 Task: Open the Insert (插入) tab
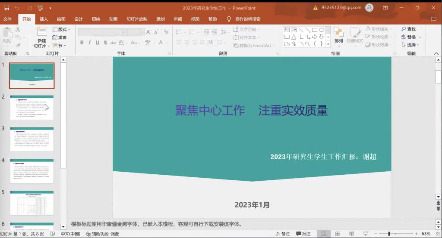coord(44,19)
